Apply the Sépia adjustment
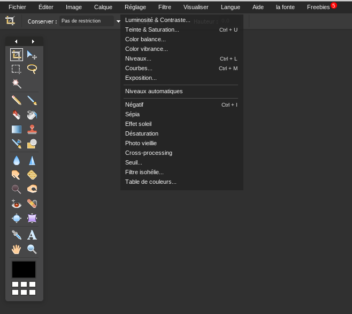352x314 pixels. [x=181, y=115]
